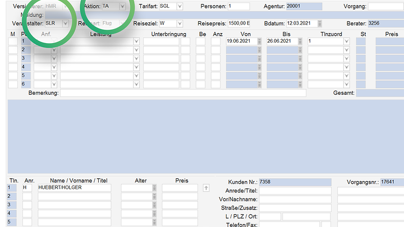The image size is (404, 227).
Task: Expand the Aktion dropdown showing TA
Action: pos(122,6)
